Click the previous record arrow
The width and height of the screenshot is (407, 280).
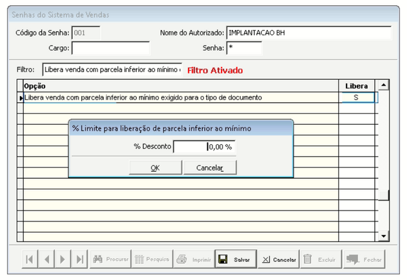tap(47, 259)
